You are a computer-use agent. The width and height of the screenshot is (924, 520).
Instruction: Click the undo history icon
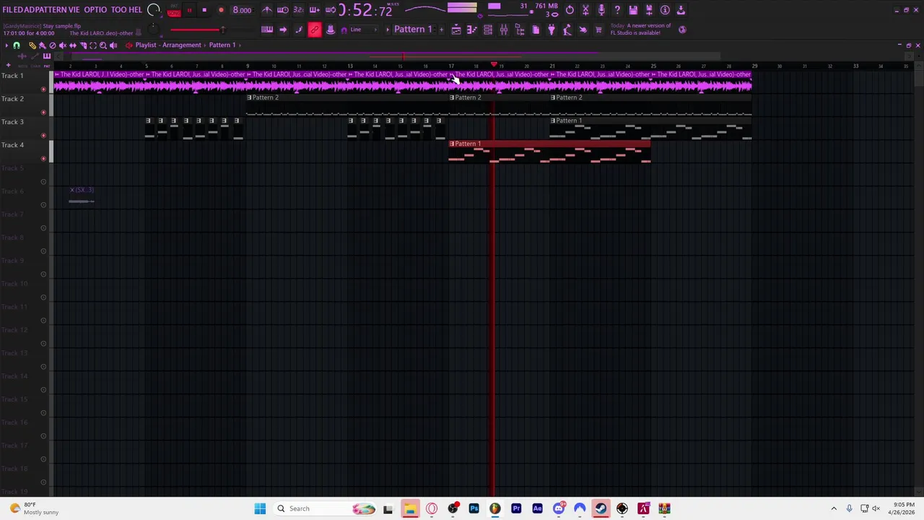(570, 10)
